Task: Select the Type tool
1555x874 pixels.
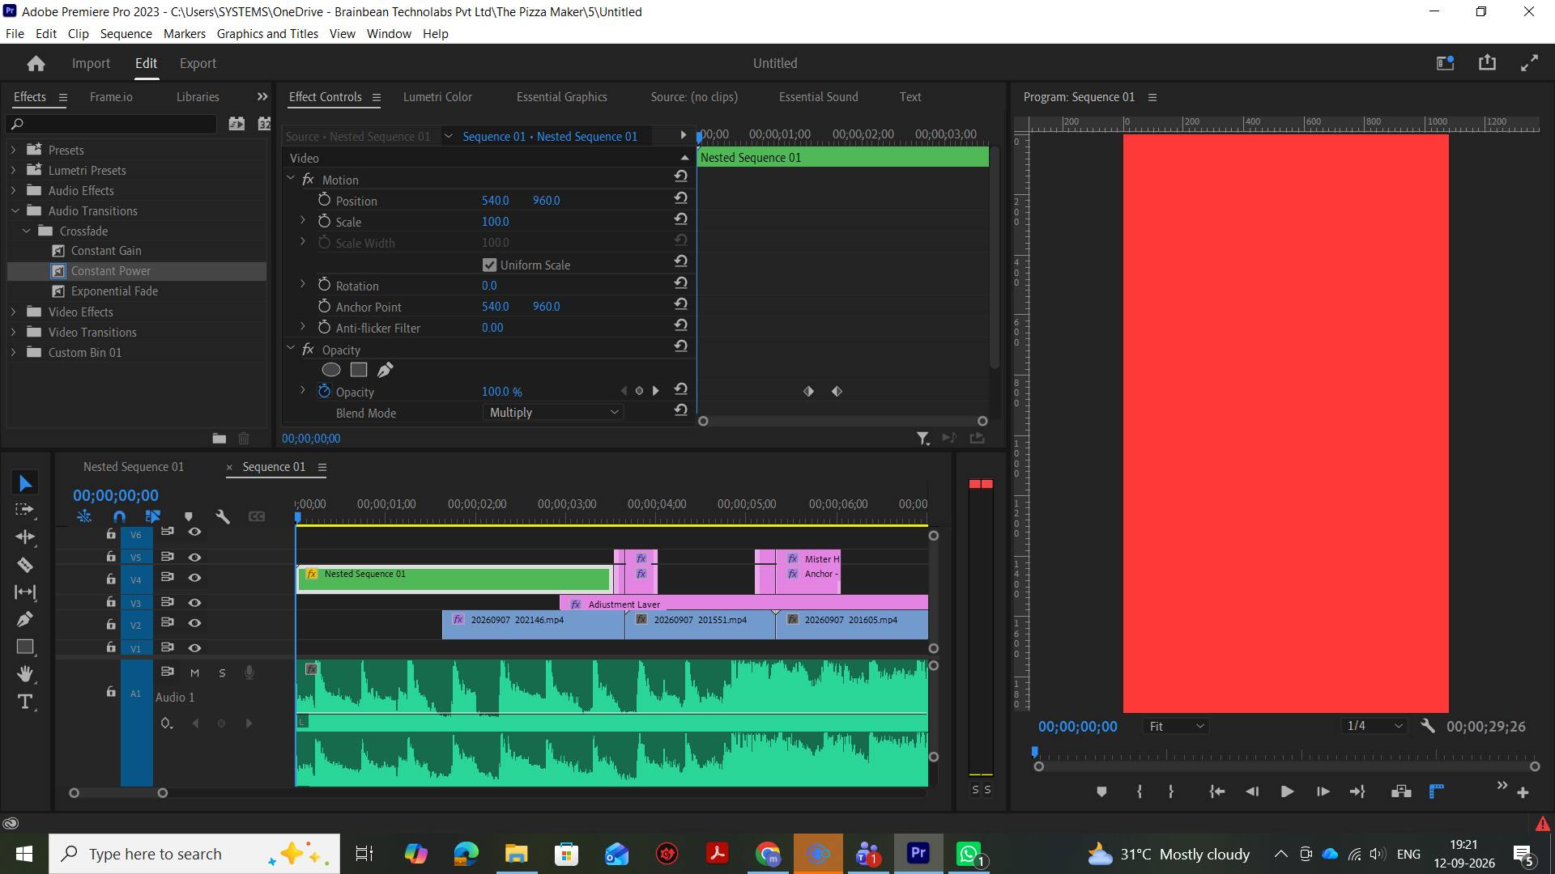Action: (25, 702)
